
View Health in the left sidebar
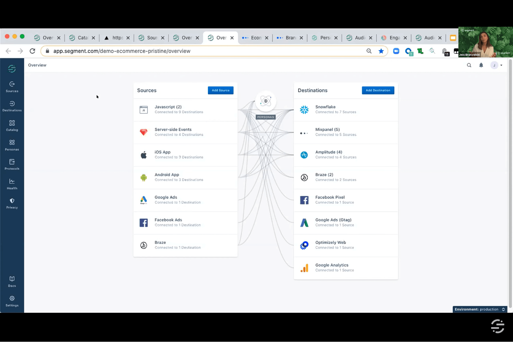coord(12,184)
